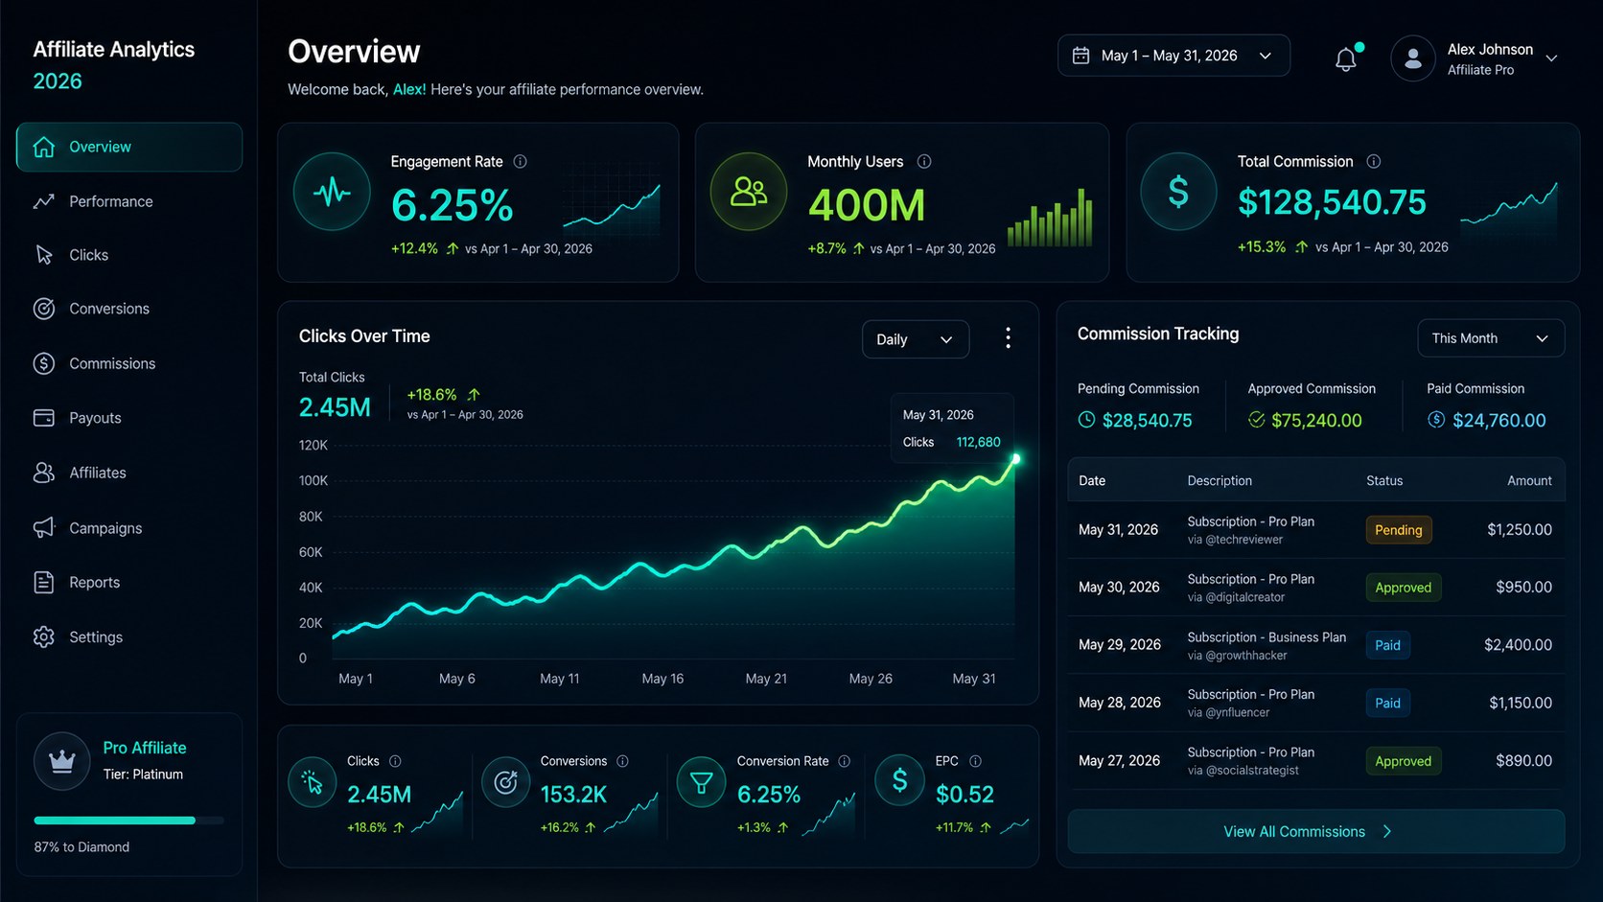Image resolution: width=1603 pixels, height=902 pixels.
Task: Click the Amount column header
Action: coord(1529,481)
